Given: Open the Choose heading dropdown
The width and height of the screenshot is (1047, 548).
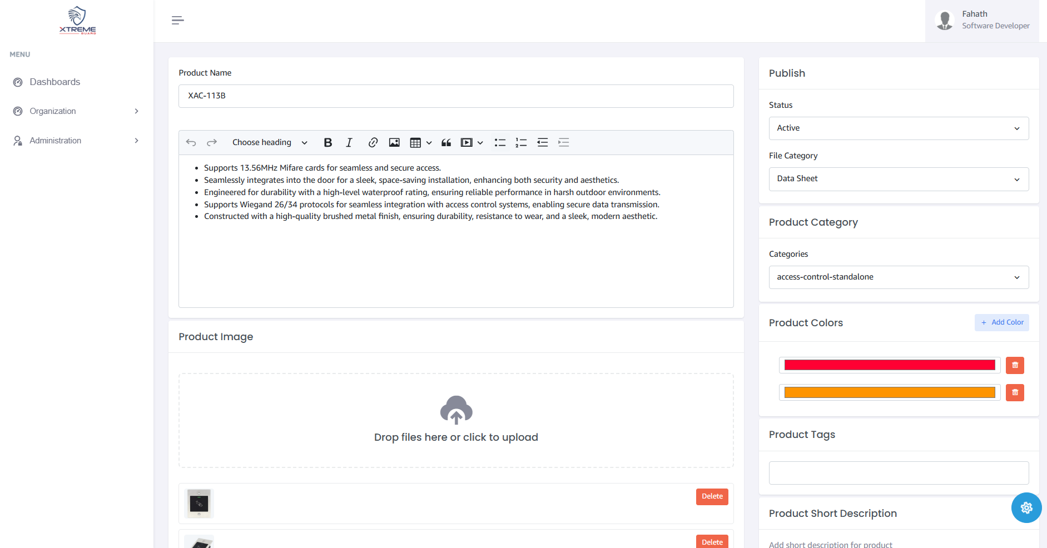Looking at the screenshot, I should [270, 143].
